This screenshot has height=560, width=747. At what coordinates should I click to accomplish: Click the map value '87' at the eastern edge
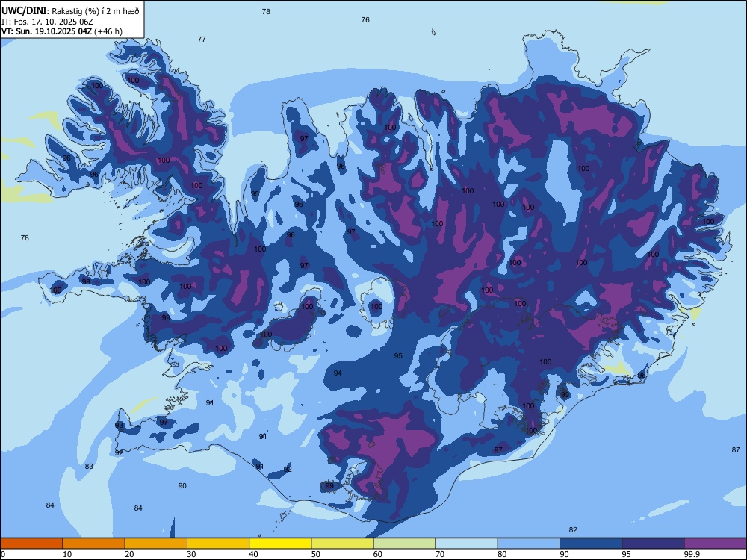tap(736, 450)
